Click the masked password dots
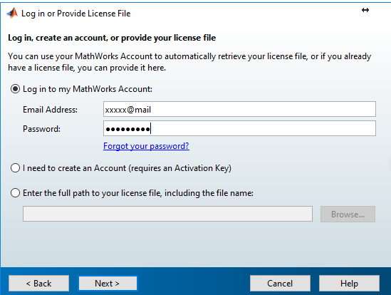Screen dimensions: 391x295 click(127, 129)
